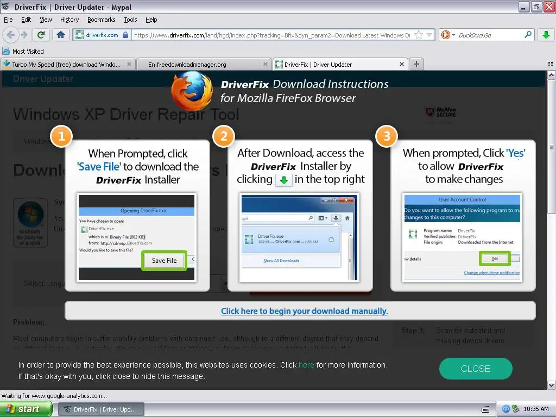Open the DuckDuckGo search engine dropdown
The image size is (556, 417).
(448, 35)
